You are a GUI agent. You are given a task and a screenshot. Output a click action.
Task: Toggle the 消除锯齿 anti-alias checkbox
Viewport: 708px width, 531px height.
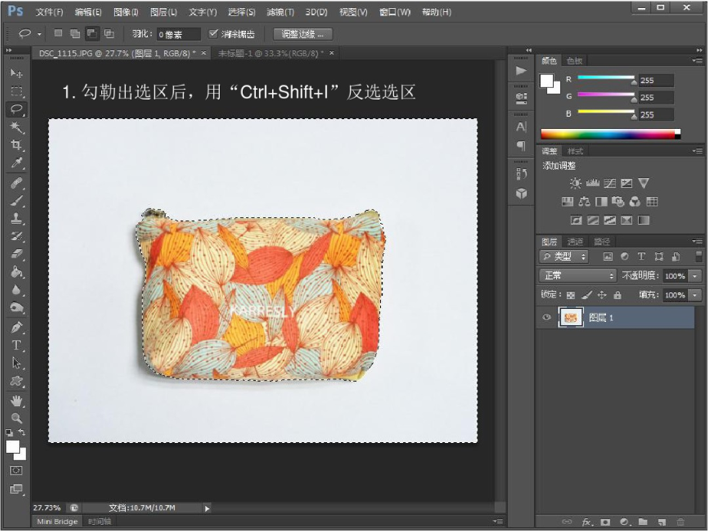[x=213, y=34]
